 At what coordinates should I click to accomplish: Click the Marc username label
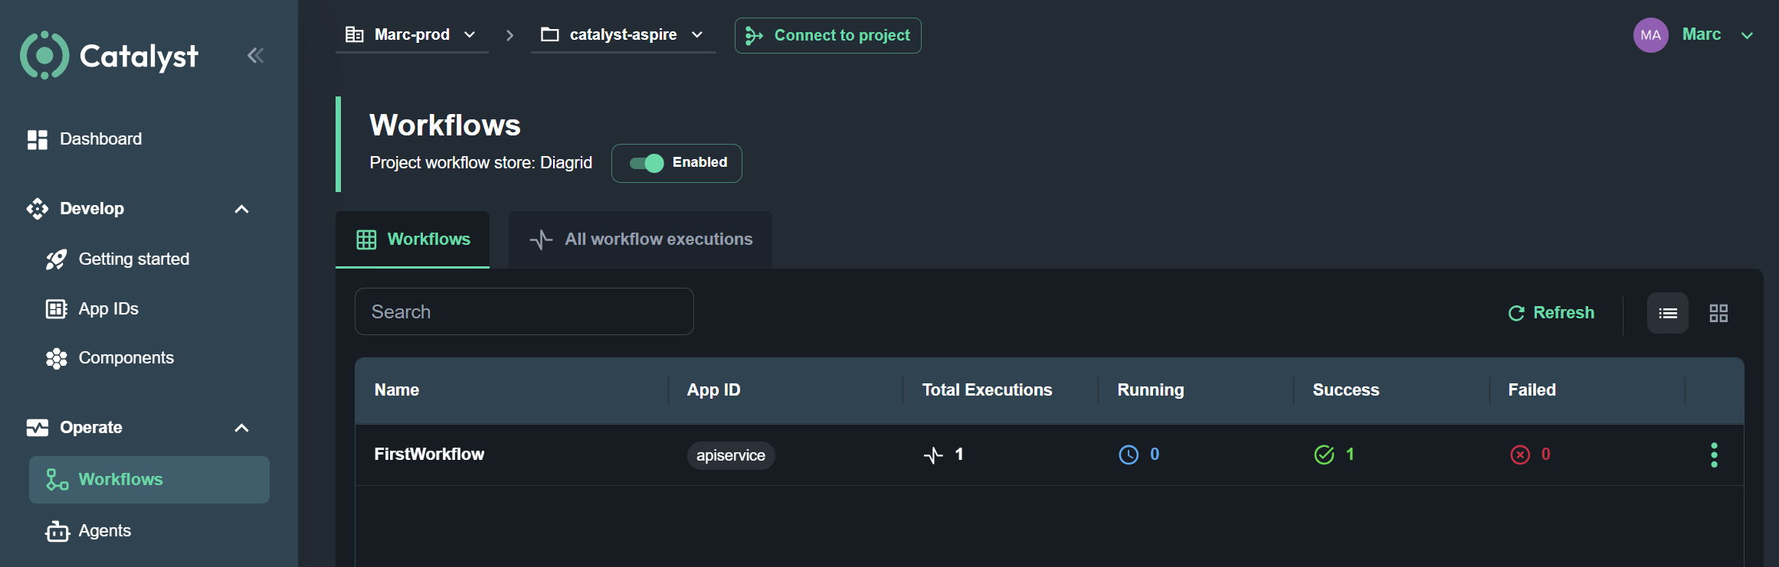tap(1702, 34)
